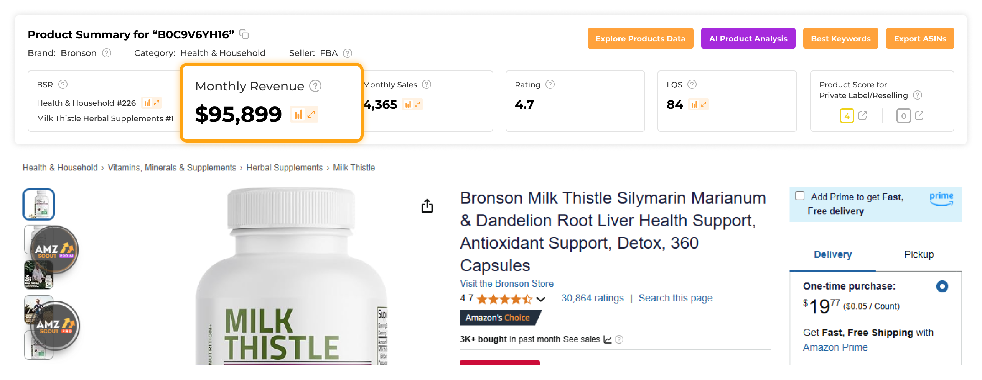The height and width of the screenshot is (380, 982).
Task: Open the sales chart icon near See sales
Action: tap(609, 339)
